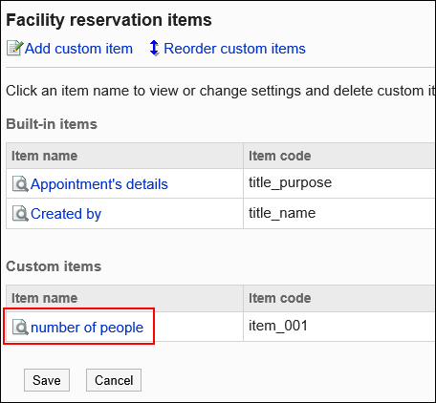Click the magnifier icon beside Appointment's details

[x=20, y=184]
